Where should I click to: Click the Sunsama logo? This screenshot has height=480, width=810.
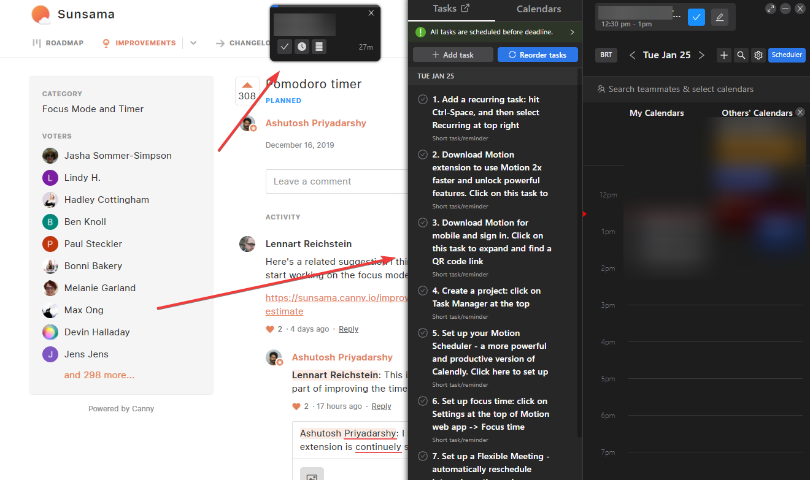[41, 15]
